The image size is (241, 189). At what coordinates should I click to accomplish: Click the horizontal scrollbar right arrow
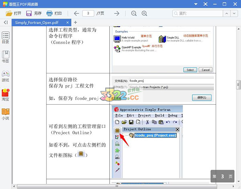click(x=233, y=186)
